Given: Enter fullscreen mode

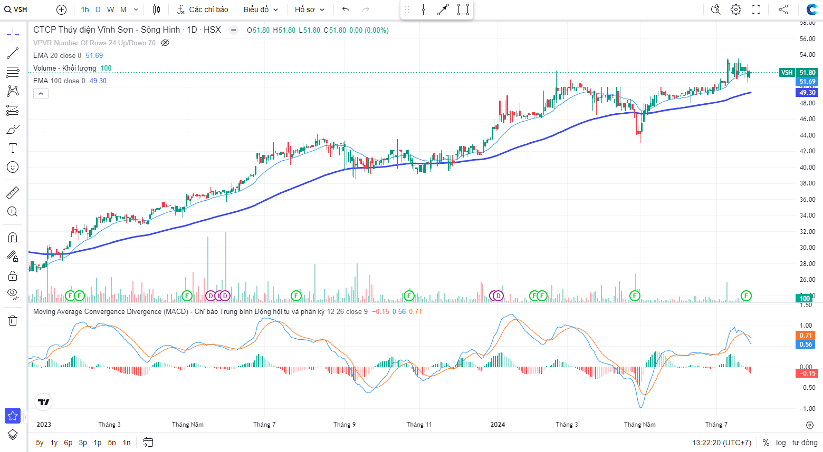Looking at the screenshot, I should point(756,9).
